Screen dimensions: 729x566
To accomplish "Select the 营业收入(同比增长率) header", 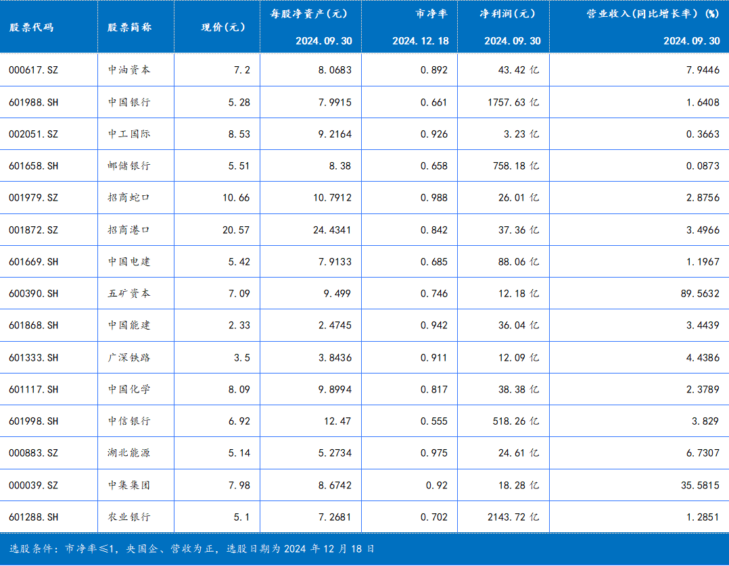I will (653, 13).
